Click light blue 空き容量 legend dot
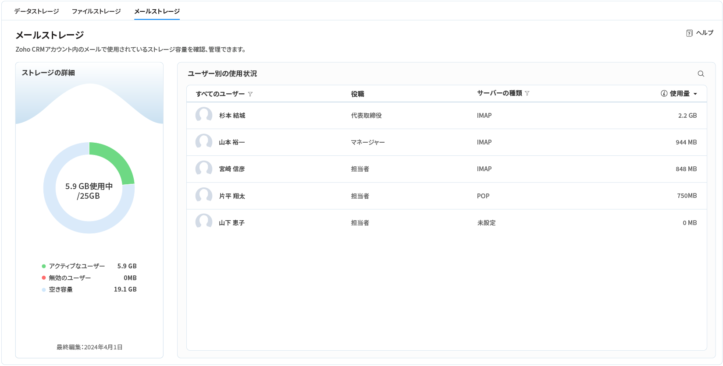Viewport: 723px width, 366px height. (x=44, y=289)
